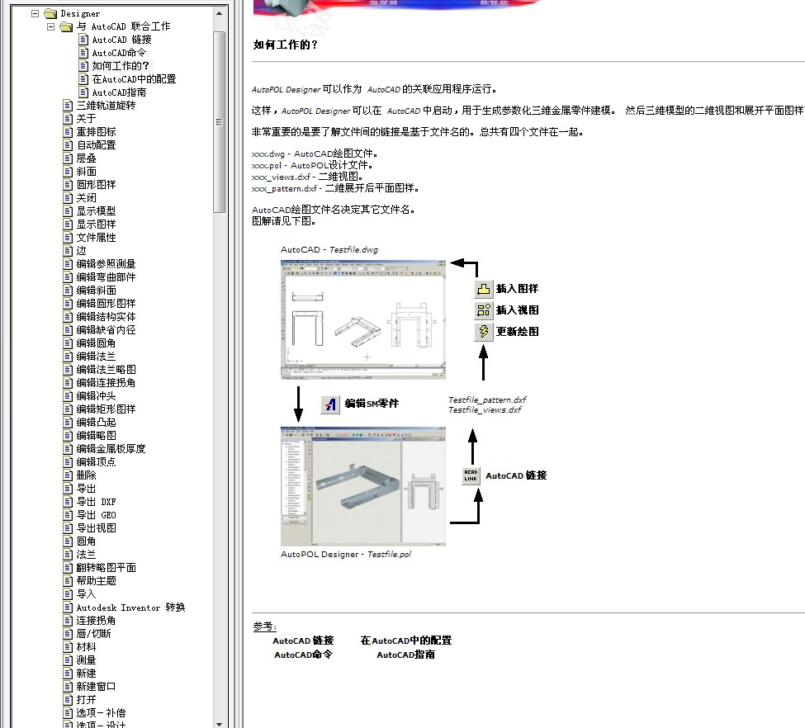Image resolution: width=805 pixels, height=728 pixels.
Task: Open the 连接拐角 help topic
Action: [96, 621]
